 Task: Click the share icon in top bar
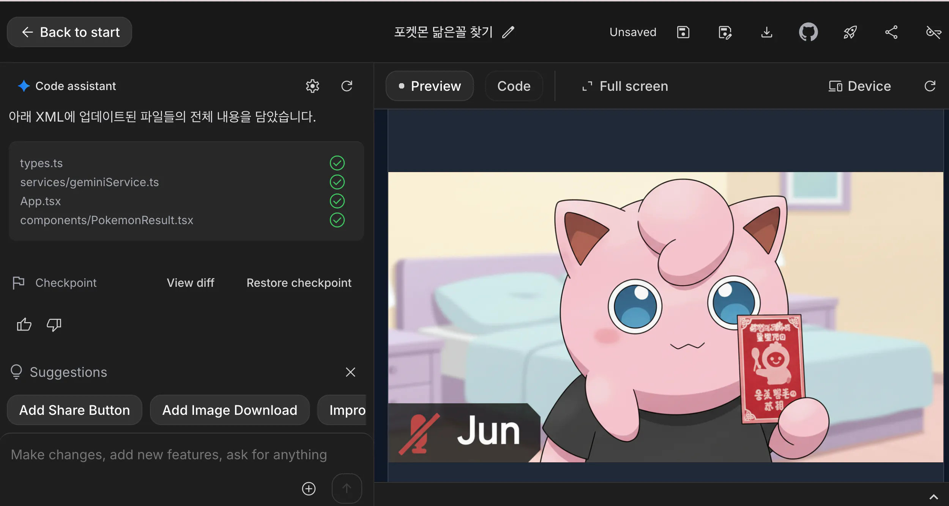point(891,32)
